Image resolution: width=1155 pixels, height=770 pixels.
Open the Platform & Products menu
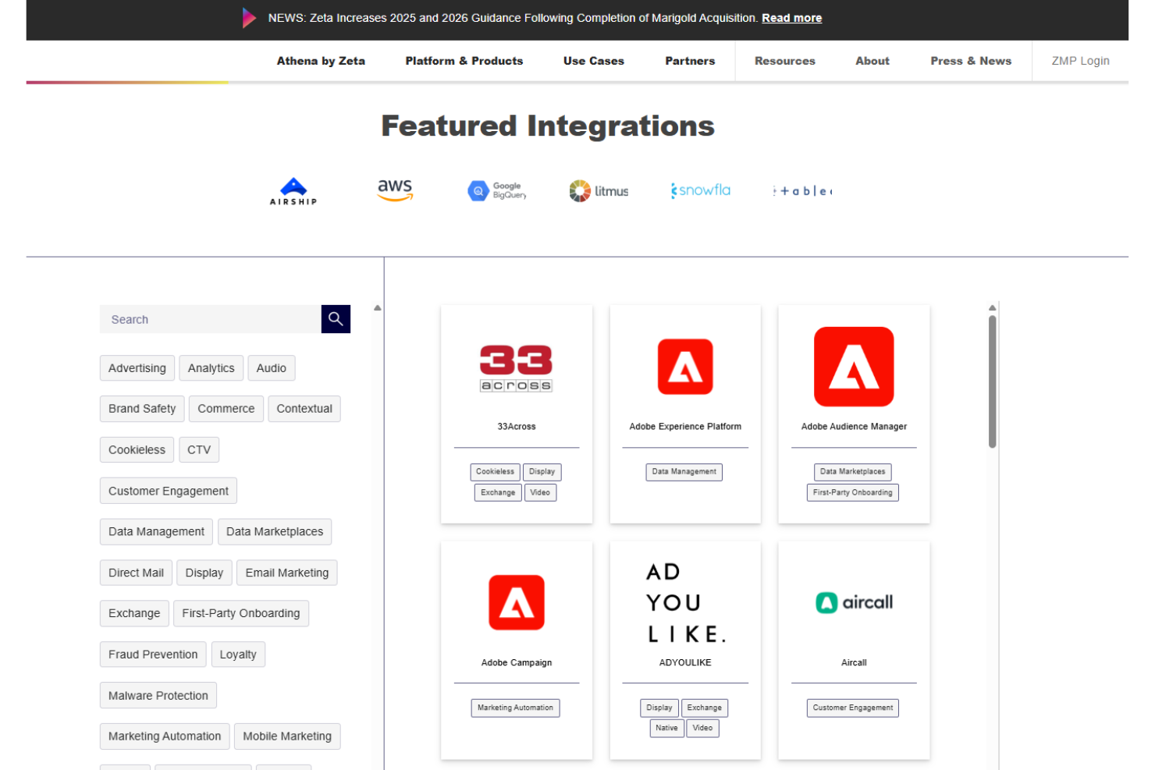tap(464, 61)
